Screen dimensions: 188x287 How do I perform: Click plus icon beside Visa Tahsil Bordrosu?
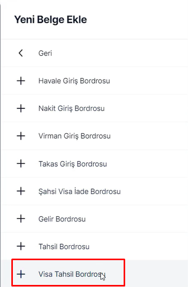coord(21,274)
